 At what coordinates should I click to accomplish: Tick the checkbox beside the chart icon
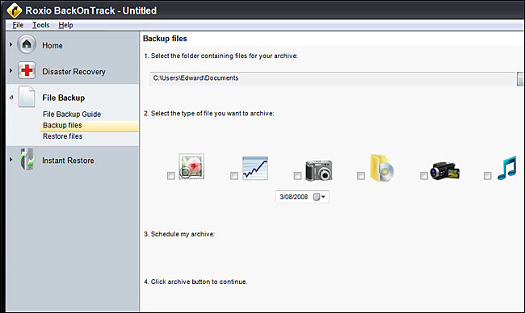pyautogui.click(x=234, y=176)
